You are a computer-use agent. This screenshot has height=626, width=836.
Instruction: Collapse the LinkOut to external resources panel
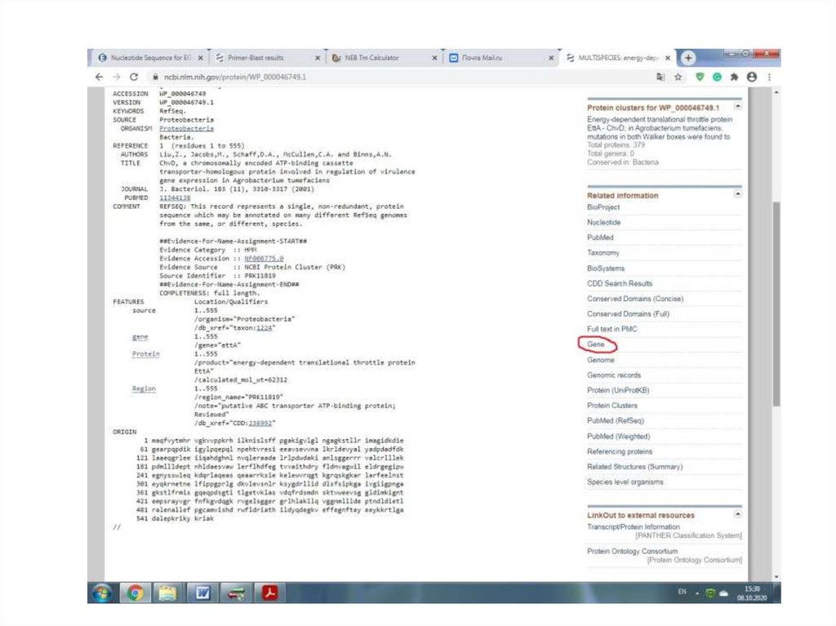737,514
